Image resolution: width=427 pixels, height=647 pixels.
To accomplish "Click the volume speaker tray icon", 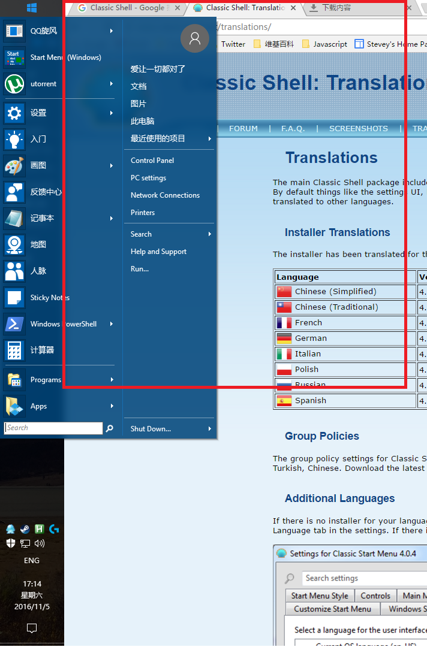I will tap(40, 543).
